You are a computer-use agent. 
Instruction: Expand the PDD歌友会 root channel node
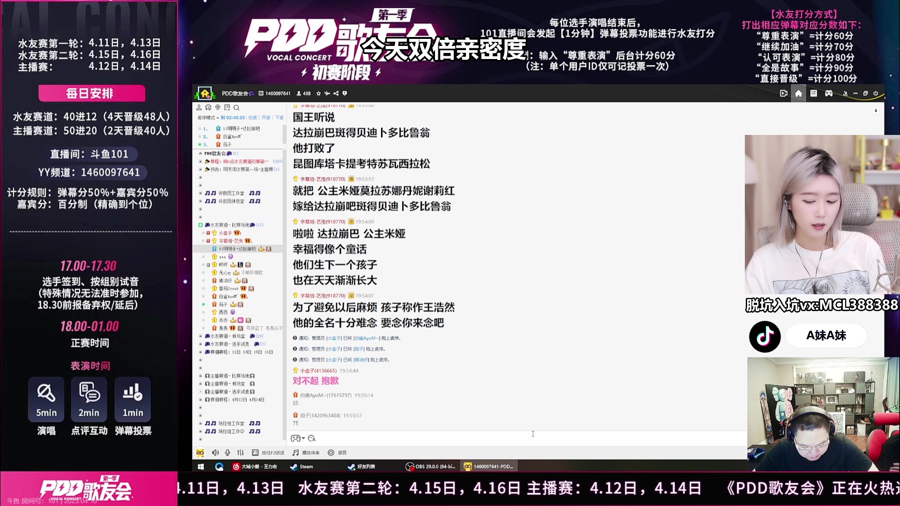(x=200, y=153)
